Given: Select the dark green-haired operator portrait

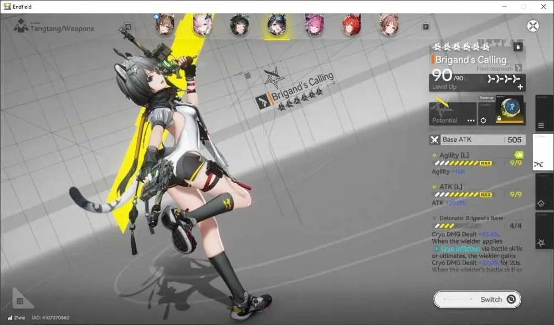Looking at the screenshot, I should click(239, 25).
